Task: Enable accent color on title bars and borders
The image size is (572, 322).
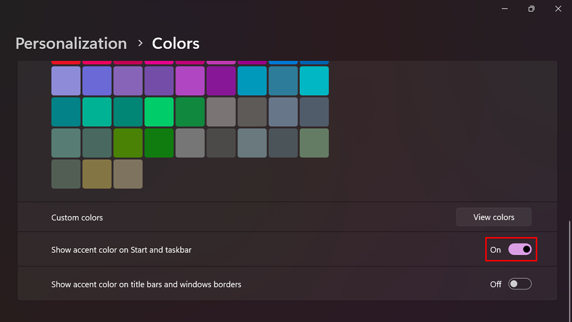Action: point(520,284)
